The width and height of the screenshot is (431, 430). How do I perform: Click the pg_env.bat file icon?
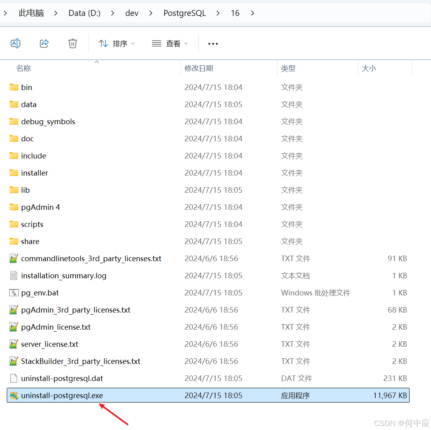coord(14,293)
